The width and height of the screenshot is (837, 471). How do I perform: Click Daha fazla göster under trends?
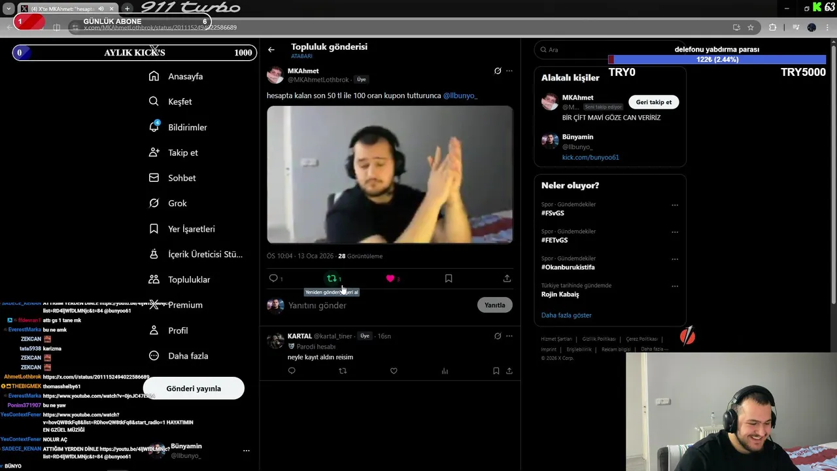[x=566, y=315]
